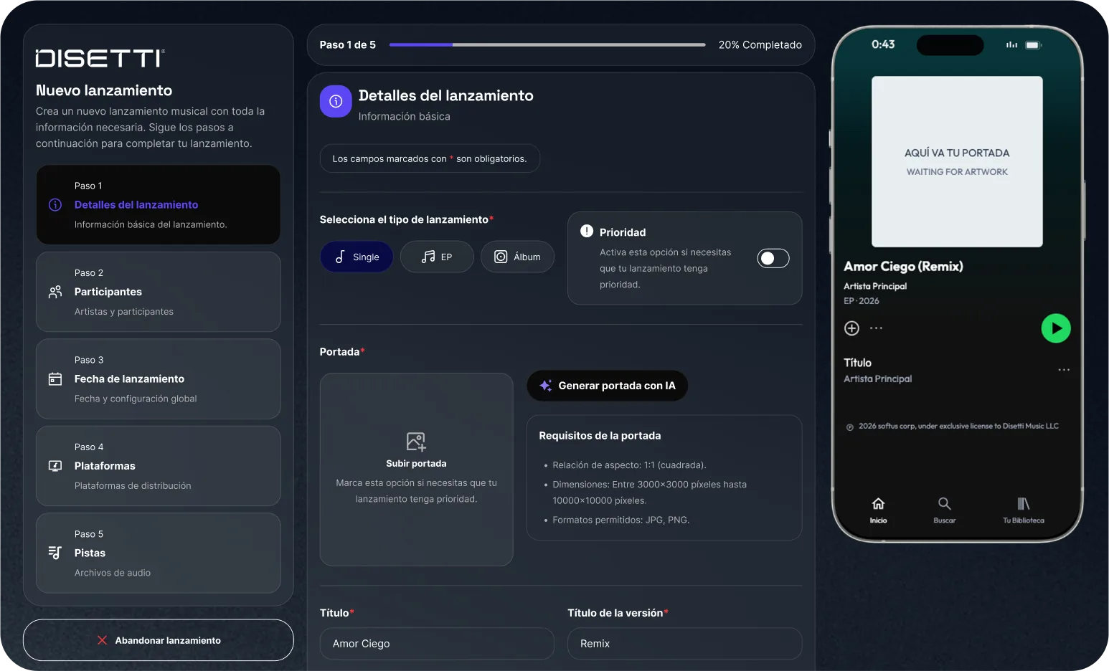The width and height of the screenshot is (1109, 671).
Task: Click the calendar icon for Fecha de lanzamiento
Action: click(x=55, y=379)
